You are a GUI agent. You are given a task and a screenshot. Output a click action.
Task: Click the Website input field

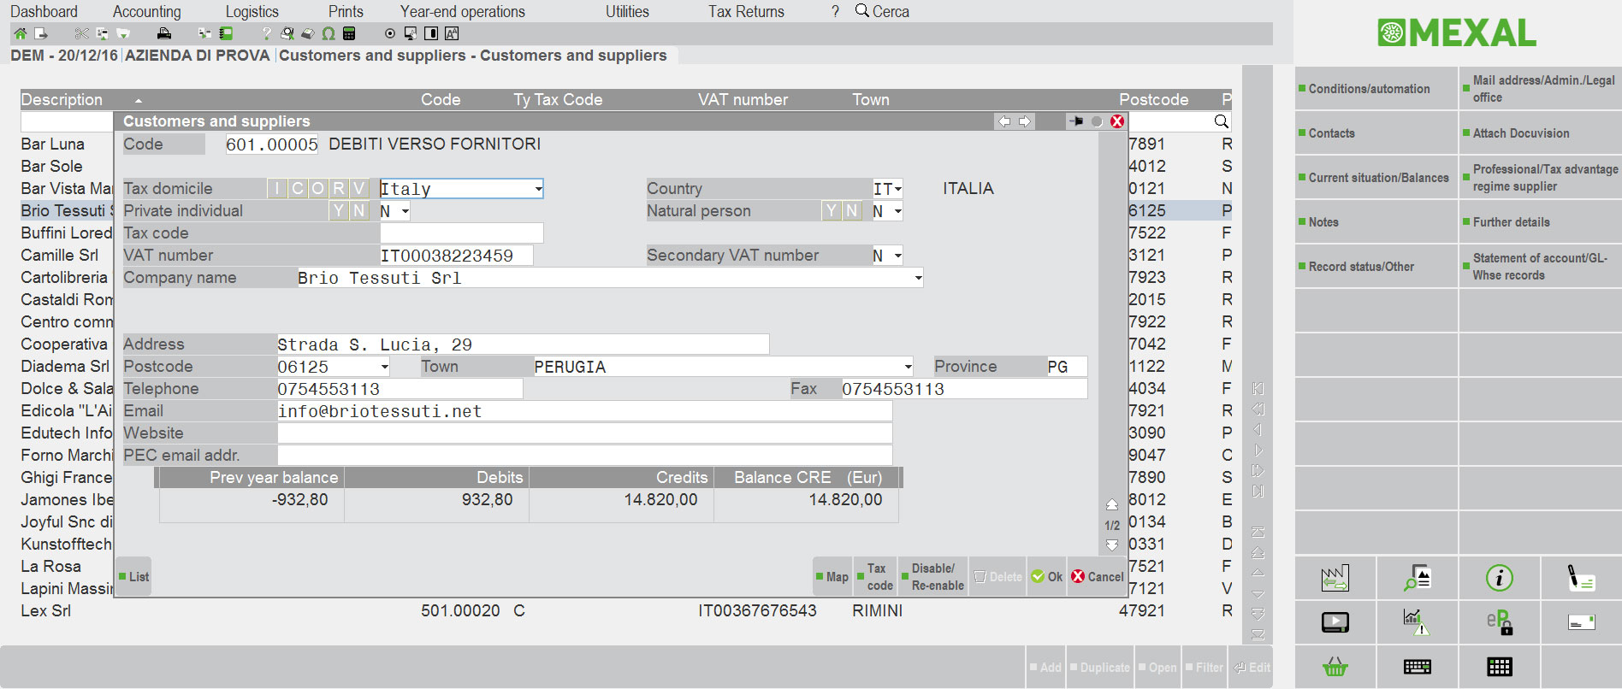tap(583, 433)
